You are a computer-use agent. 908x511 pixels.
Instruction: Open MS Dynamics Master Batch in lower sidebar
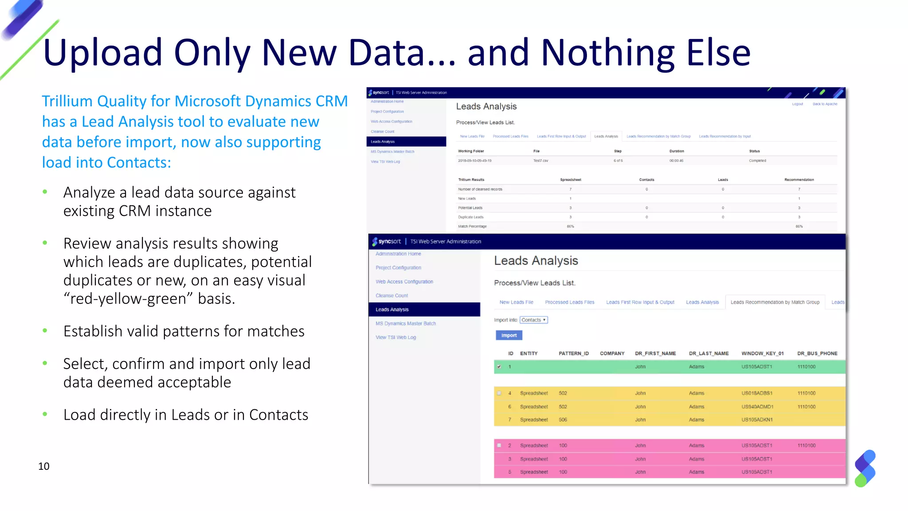(406, 324)
